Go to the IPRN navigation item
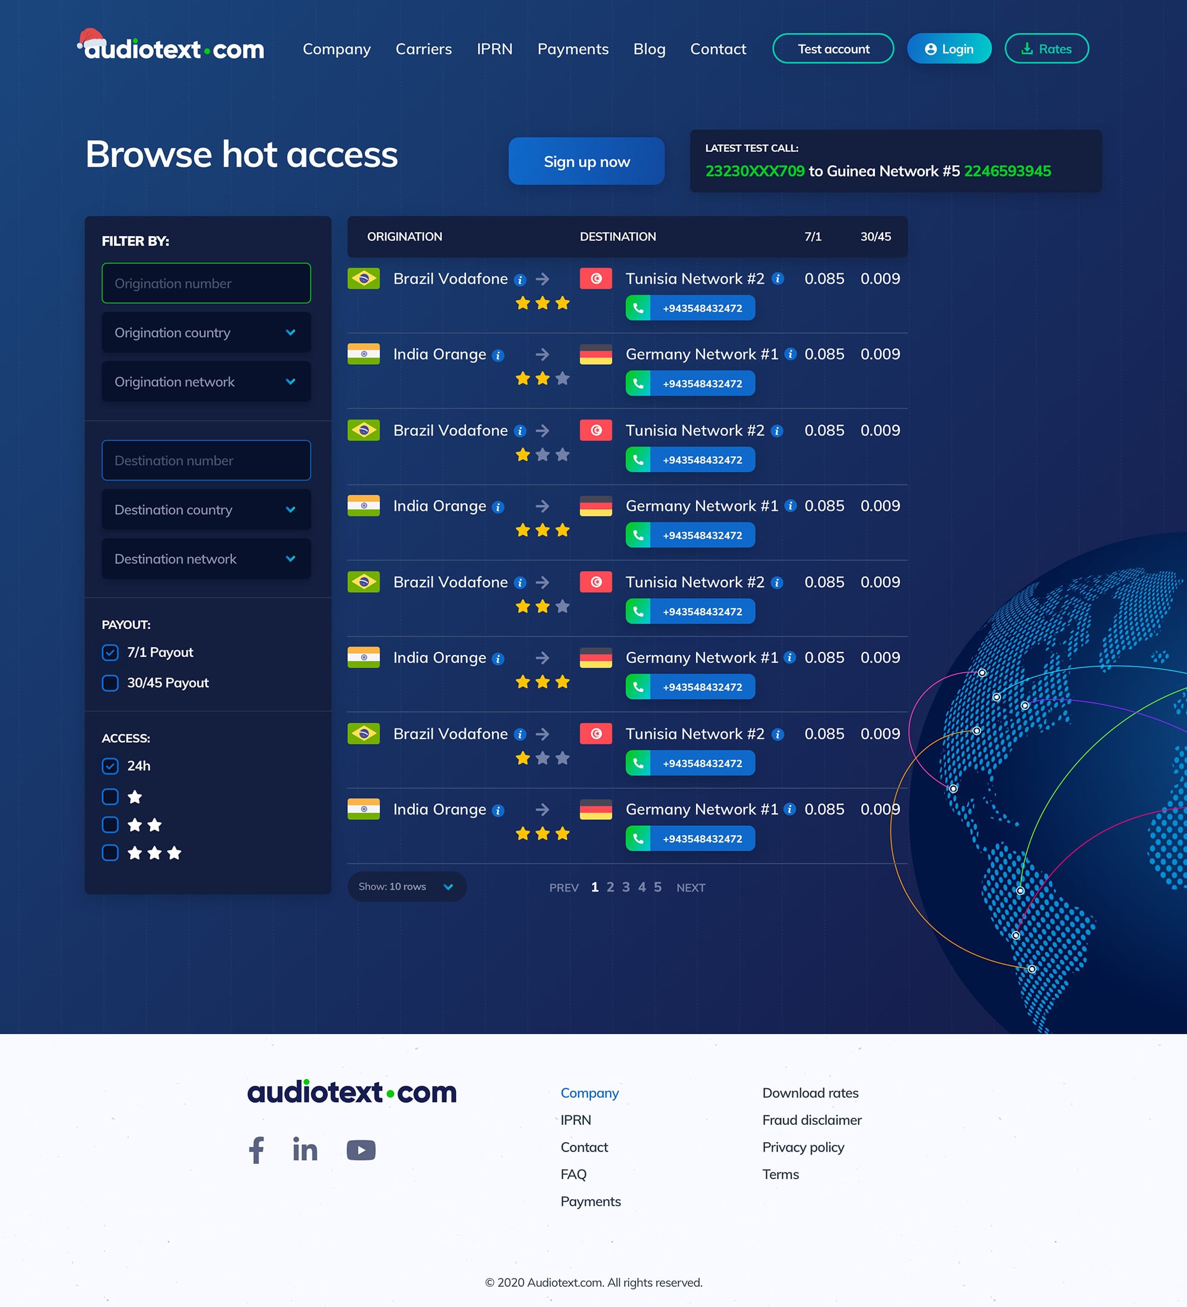Screen dimensions: 1187x1307 point(494,49)
